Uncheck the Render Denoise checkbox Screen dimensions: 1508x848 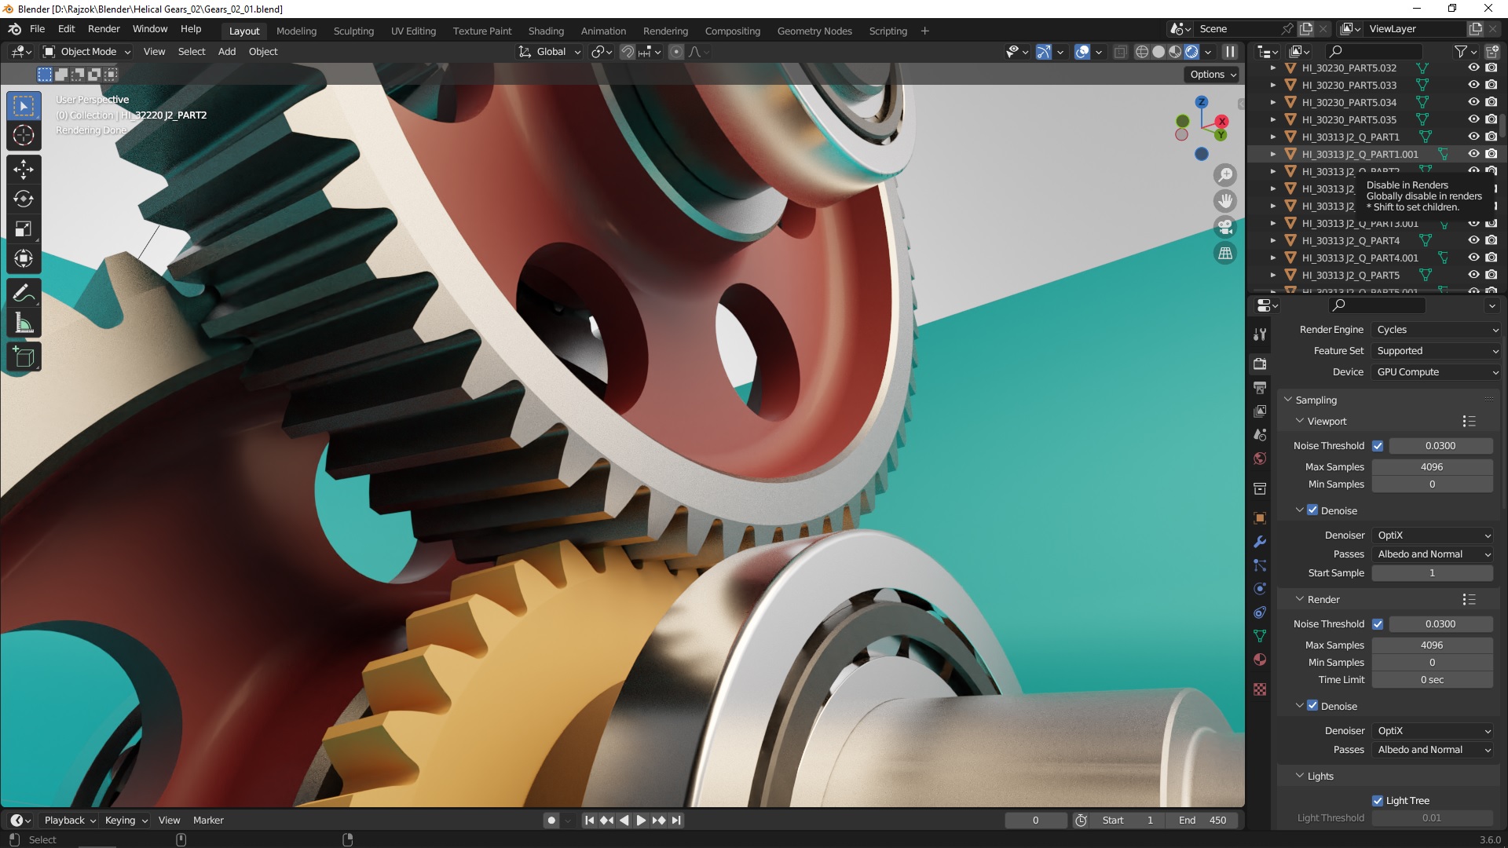coord(1312,706)
